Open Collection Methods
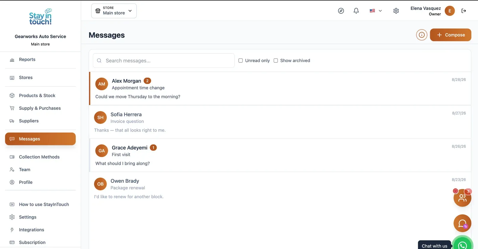478x249 pixels. click(x=40, y=157)
